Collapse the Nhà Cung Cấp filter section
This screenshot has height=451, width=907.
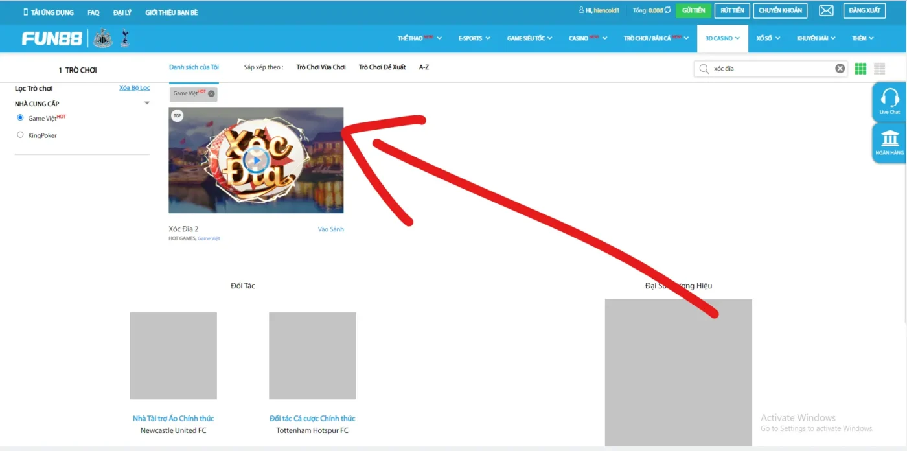[146, 104]
